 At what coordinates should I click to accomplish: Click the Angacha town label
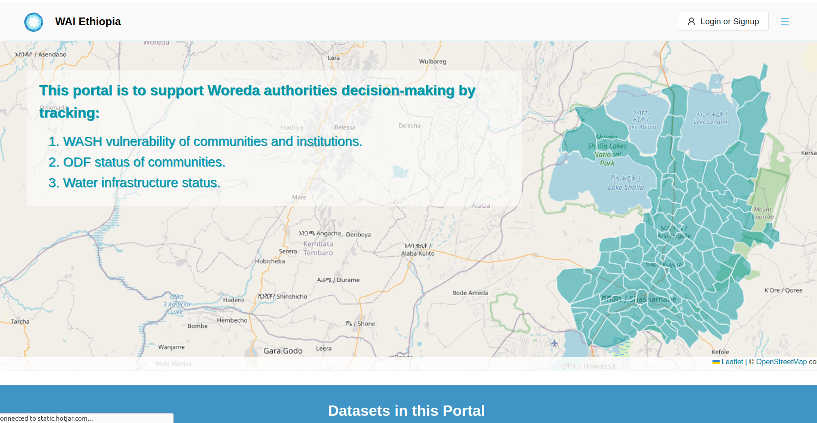coord(320,233)
